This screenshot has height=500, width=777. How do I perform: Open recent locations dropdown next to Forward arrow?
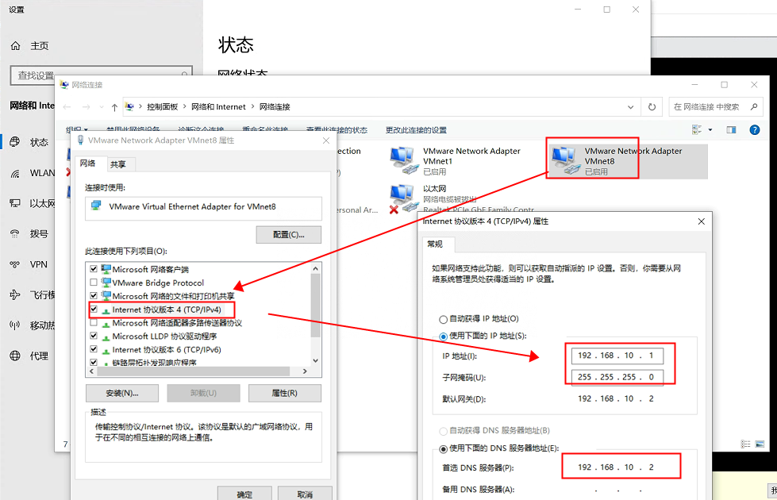point(101,107)
